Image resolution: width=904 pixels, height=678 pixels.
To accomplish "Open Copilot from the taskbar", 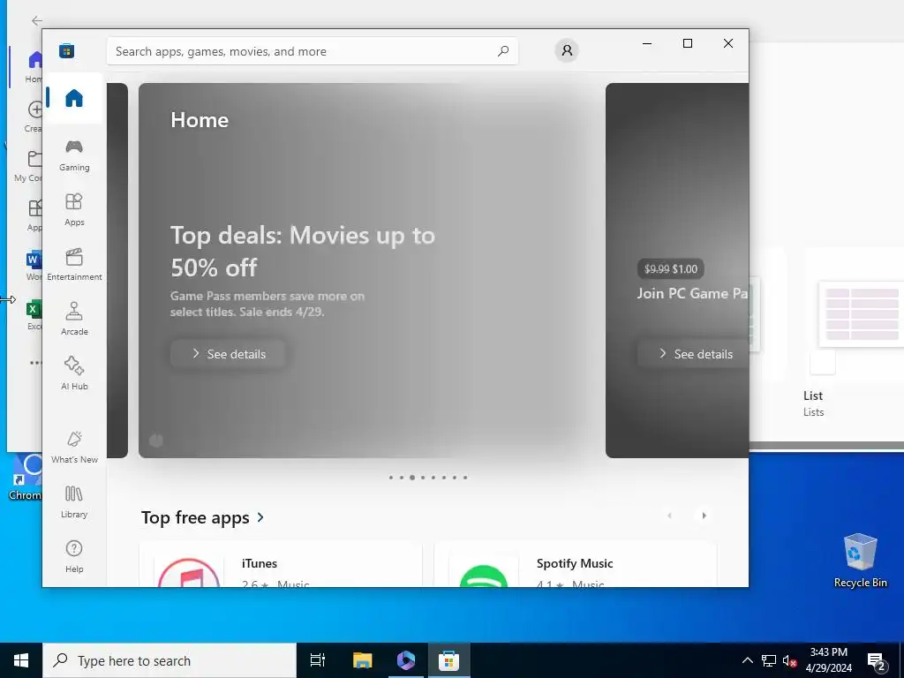I will point(406,660).
